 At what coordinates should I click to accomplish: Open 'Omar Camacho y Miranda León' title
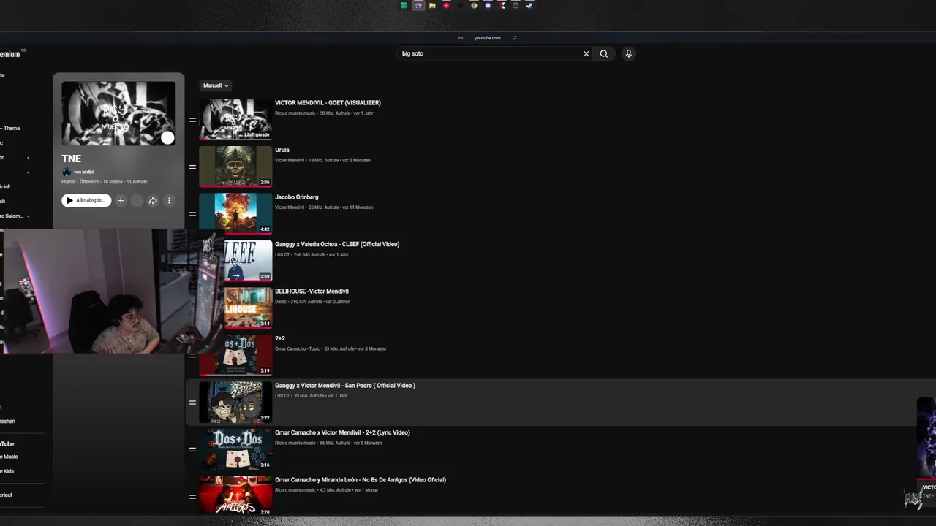(361, 480)
